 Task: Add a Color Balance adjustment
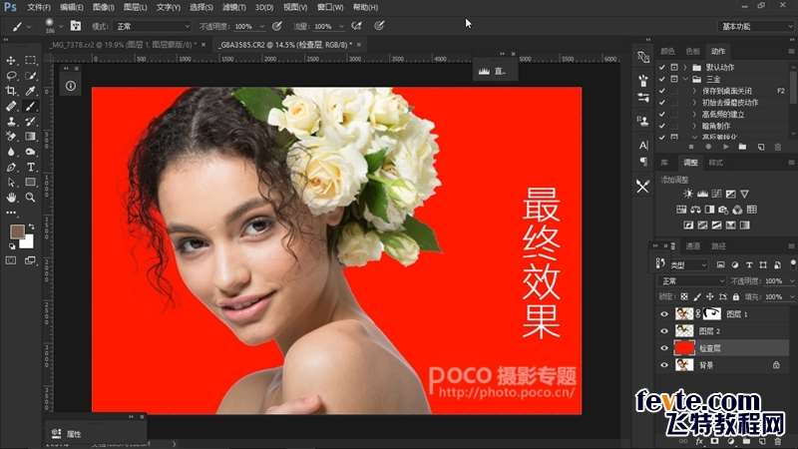(695, 210)
